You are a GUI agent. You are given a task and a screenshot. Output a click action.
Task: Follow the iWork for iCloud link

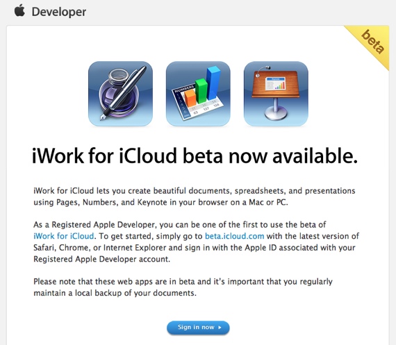point(64,236)
